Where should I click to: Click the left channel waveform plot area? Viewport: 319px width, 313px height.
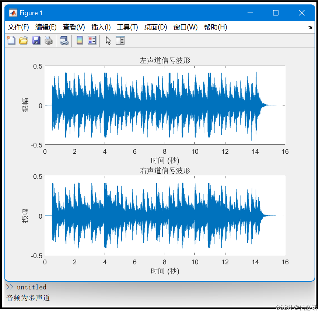165,105
